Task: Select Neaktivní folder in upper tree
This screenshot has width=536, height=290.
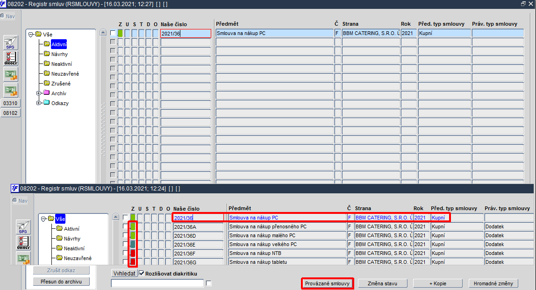Action: click(62, 64)
